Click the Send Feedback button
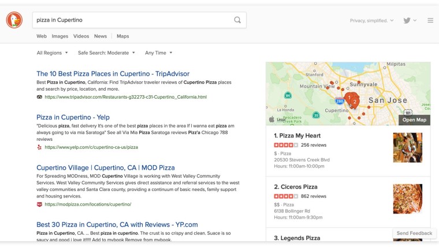This screenshot has height=247, width=439. click(x=414, y=233)
